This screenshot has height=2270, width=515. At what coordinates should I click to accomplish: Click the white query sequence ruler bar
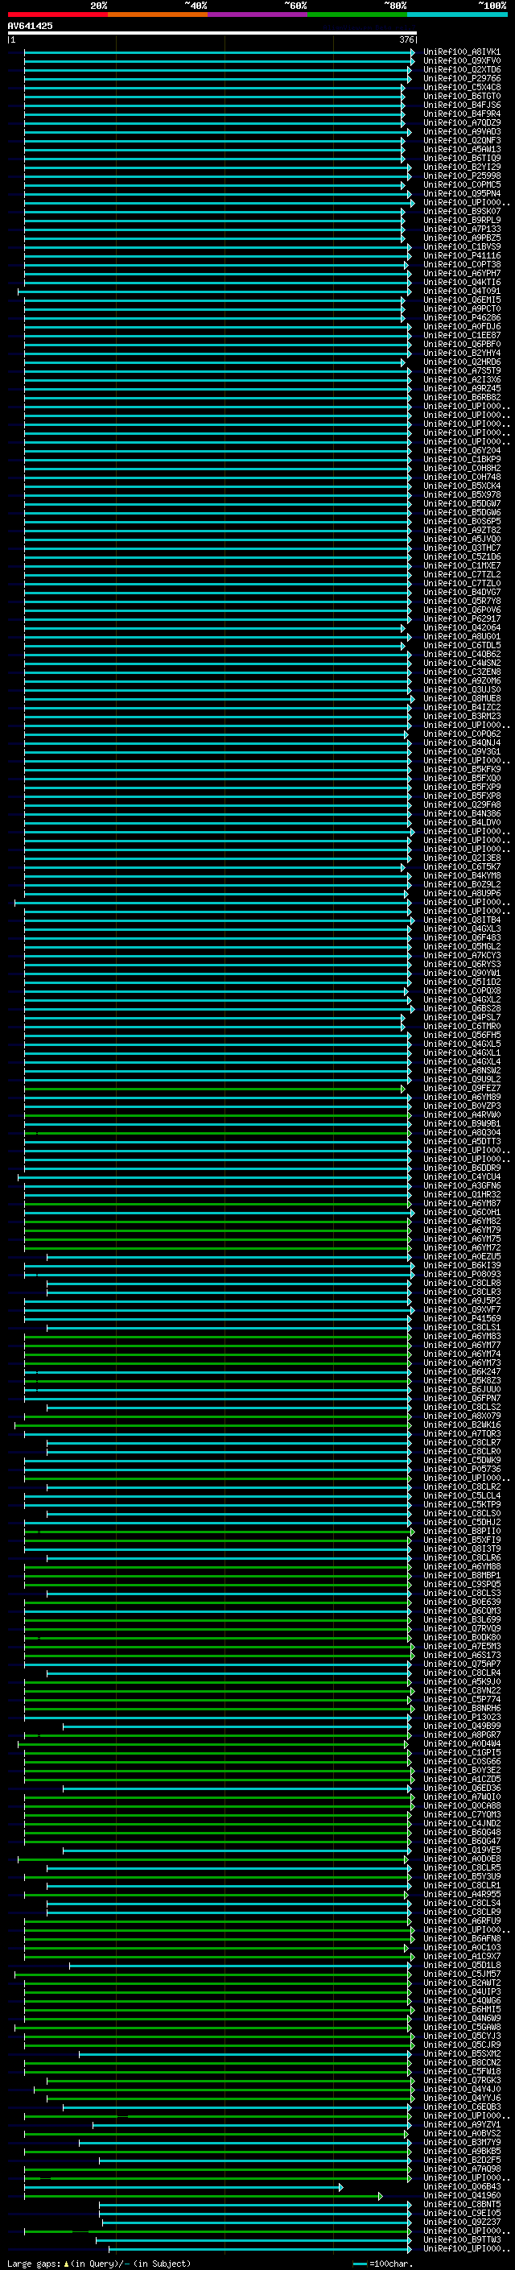point(212,34)
